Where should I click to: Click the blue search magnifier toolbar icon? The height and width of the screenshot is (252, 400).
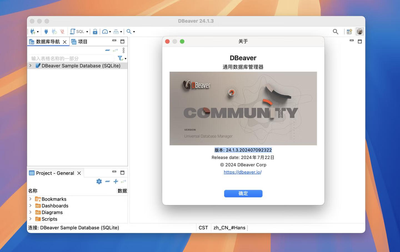click(129, 32)
